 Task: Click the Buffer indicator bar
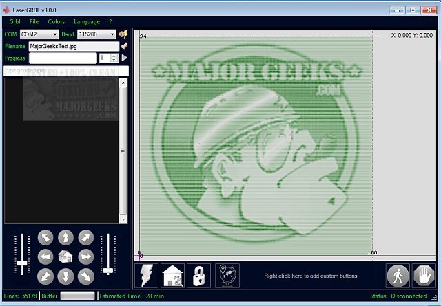[x=78, y=296]
